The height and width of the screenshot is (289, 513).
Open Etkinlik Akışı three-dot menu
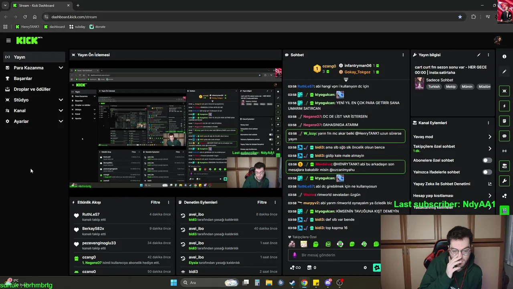168,202
